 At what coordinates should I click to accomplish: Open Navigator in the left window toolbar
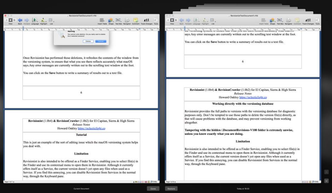(x=127, y=20)
